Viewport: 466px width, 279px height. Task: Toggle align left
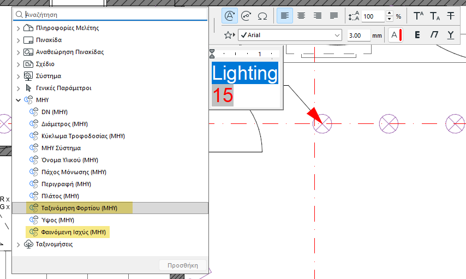point(285,16)
